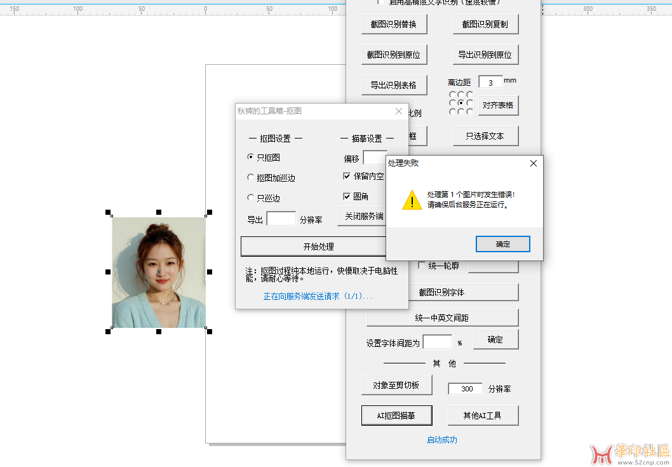Screen dimensions: 672x467
Task: Click OK in the processing failed dialog
Action: (x=502, y=244)
